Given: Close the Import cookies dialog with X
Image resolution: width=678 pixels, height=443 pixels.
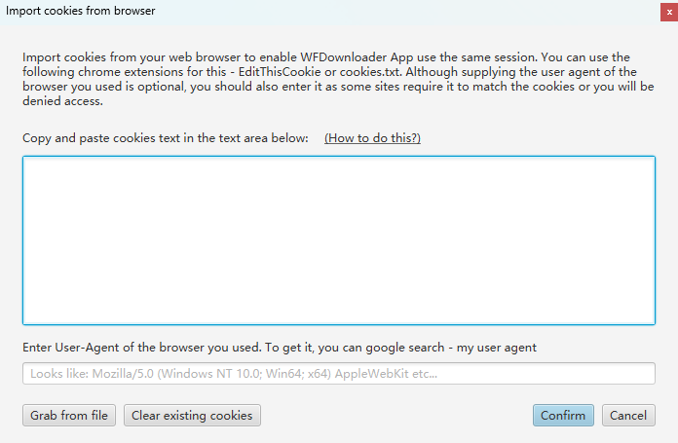Looking at the screenshot, I should point(669,12).
